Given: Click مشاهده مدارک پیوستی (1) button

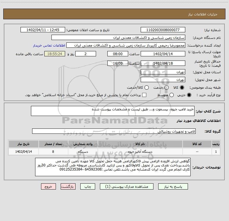Looking at the screenshot, I should 126,187.
